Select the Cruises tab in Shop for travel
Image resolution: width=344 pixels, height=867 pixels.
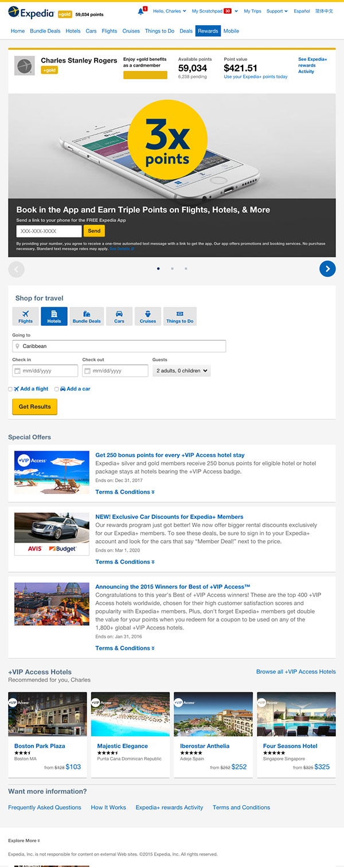coord(148,317)
